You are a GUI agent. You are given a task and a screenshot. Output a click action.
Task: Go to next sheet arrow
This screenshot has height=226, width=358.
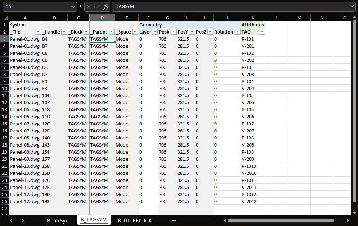click(23, 221)
